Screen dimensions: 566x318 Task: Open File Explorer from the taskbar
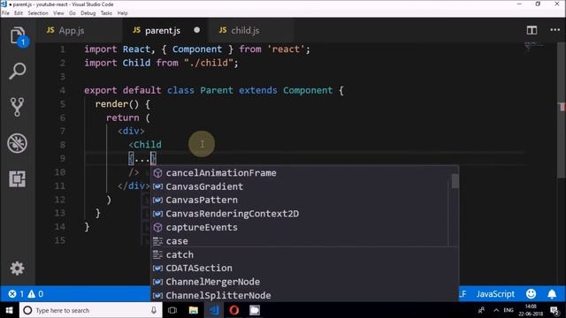tap(194, 310)
